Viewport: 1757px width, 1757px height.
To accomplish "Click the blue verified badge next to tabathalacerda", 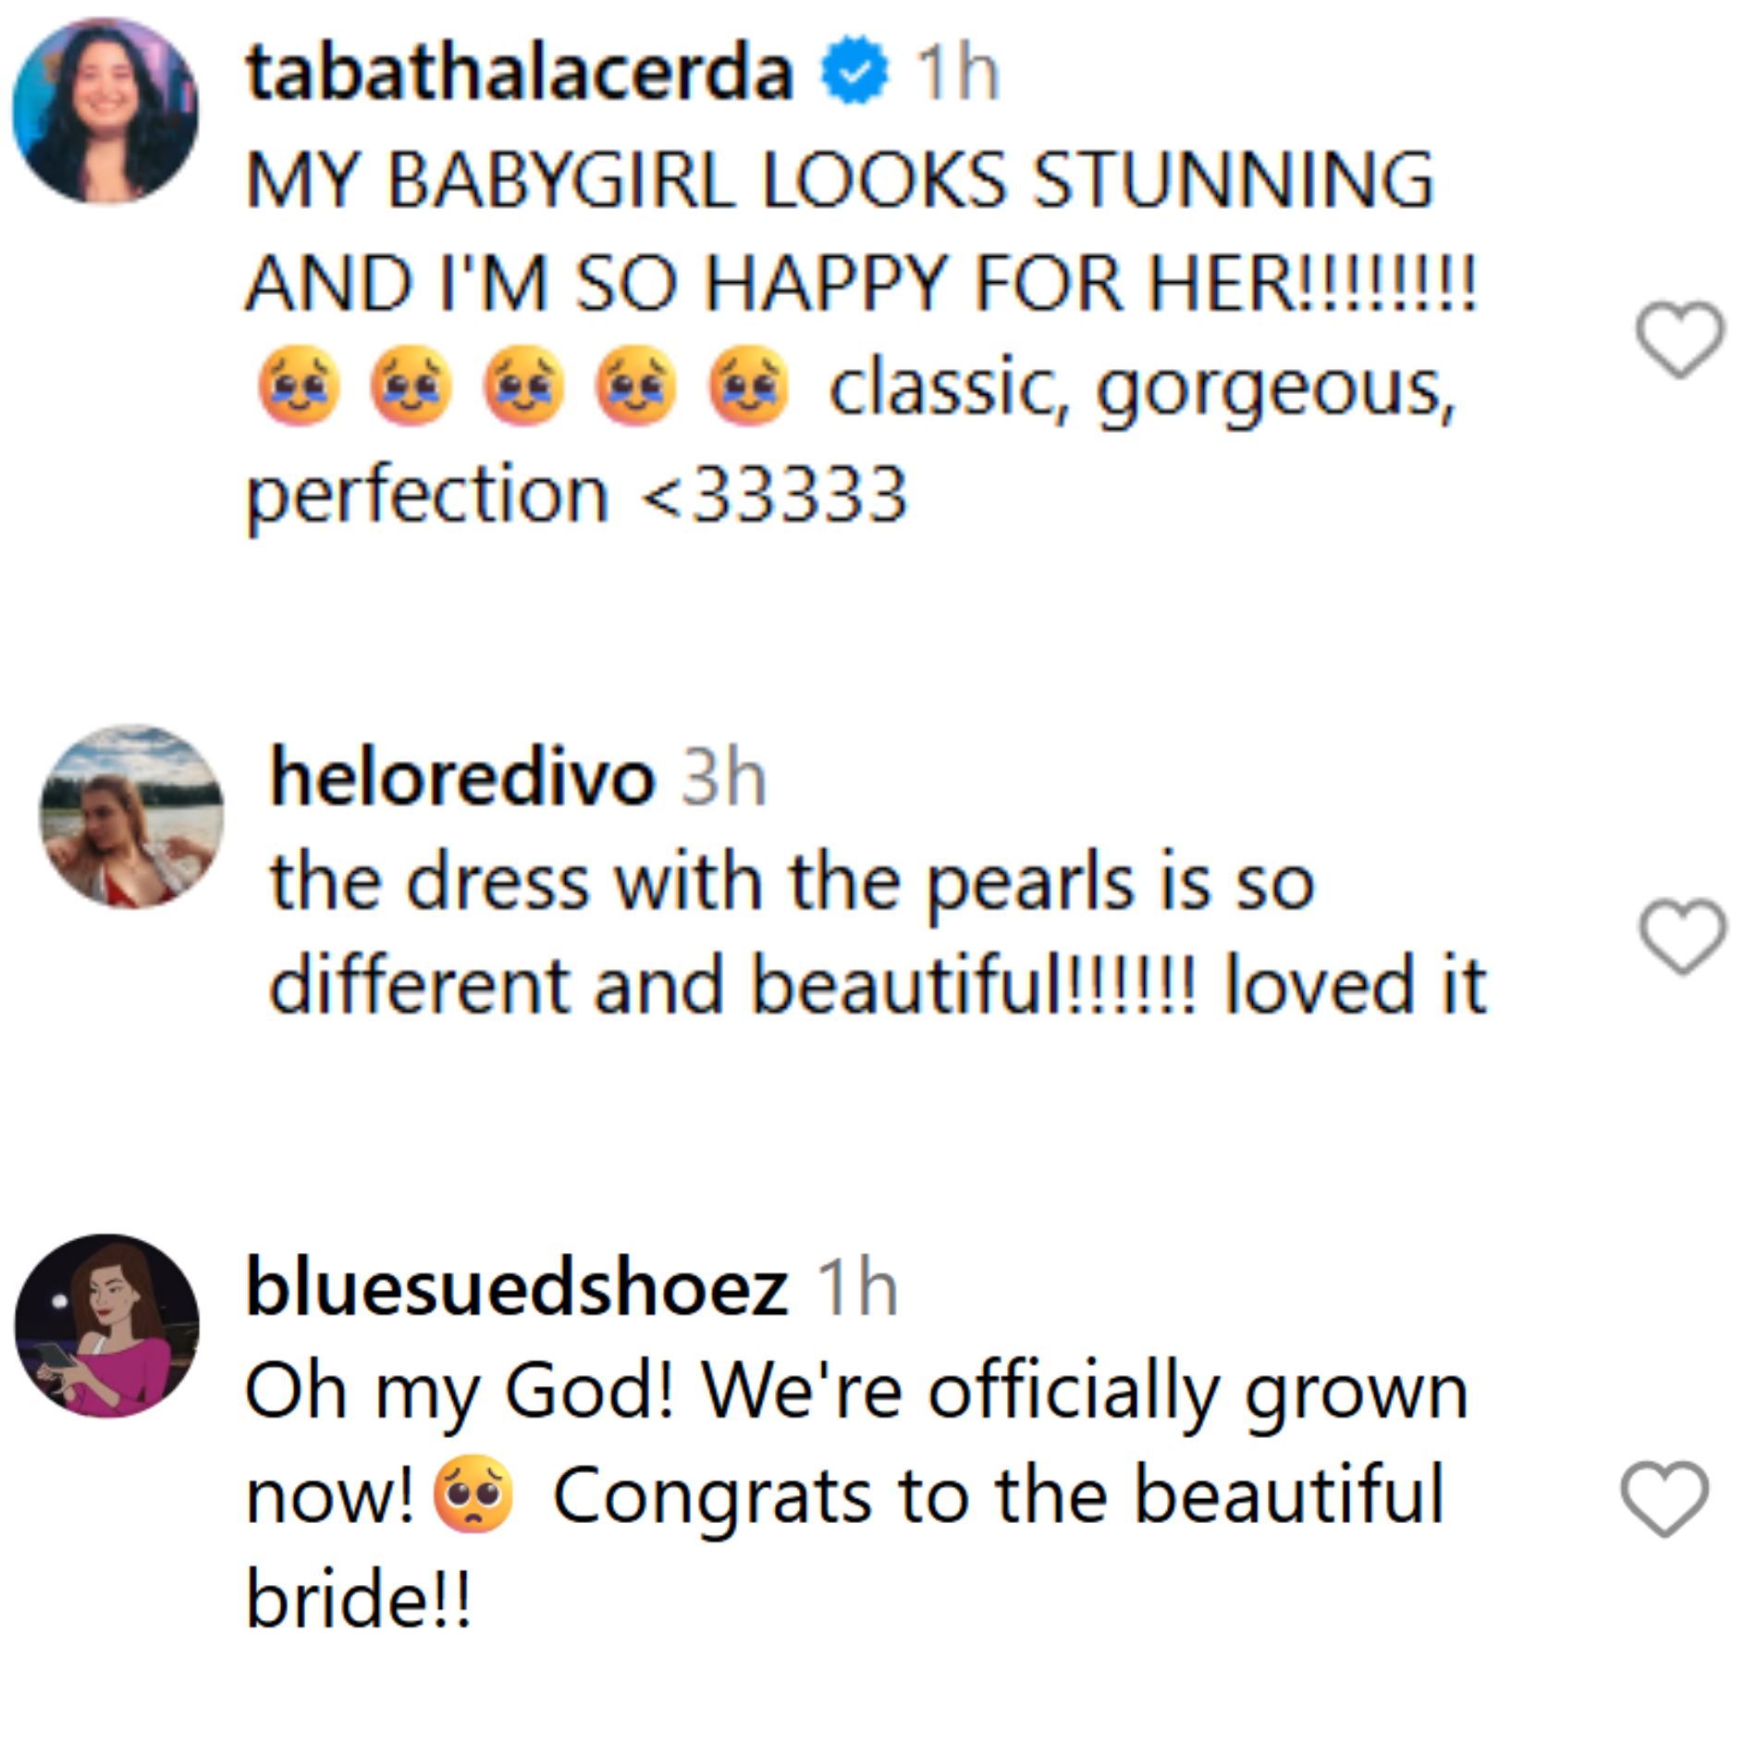I will [x=854, y=73].
